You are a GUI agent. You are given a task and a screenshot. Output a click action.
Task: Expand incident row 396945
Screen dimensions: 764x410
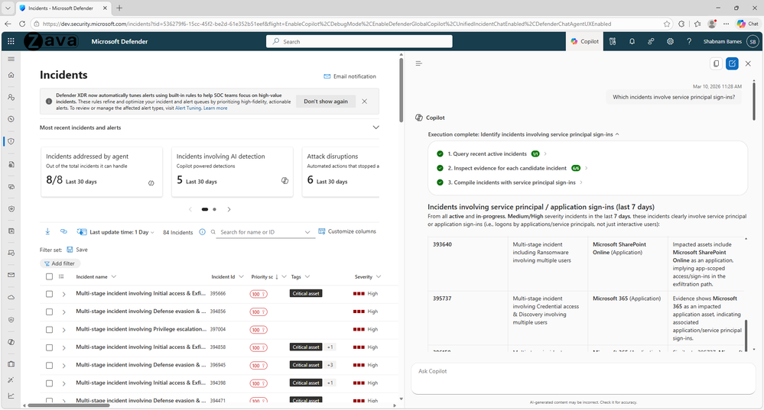pos(63,365)
